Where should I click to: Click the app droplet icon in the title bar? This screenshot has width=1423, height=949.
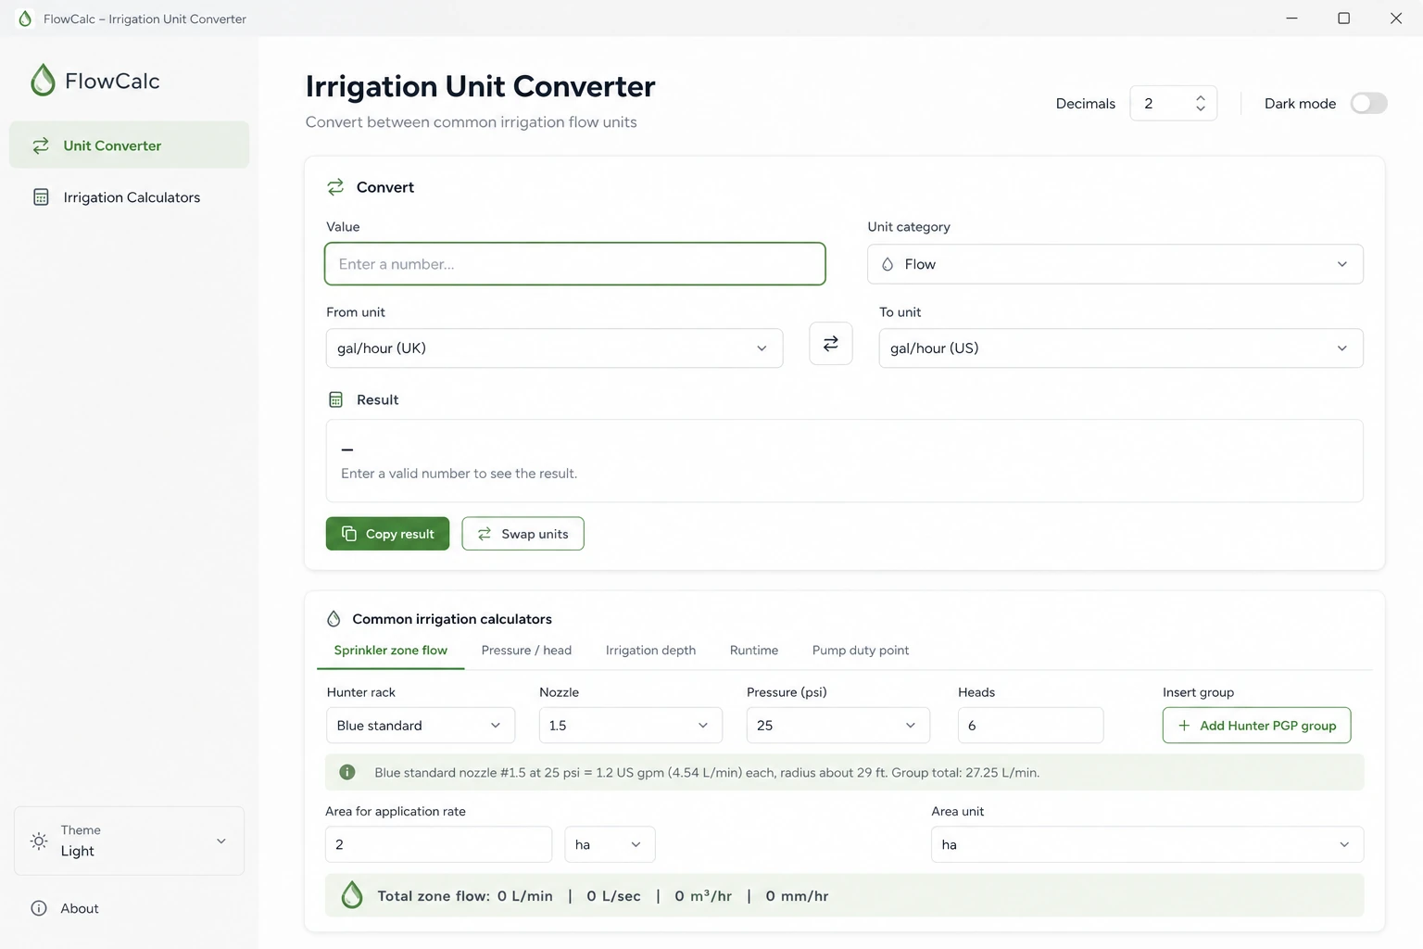point(25,19)
